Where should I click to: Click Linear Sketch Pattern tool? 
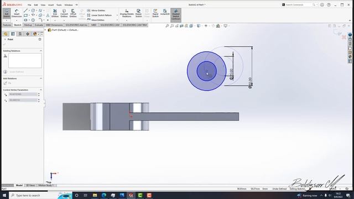pyautogui.click(x=100, y=15)
